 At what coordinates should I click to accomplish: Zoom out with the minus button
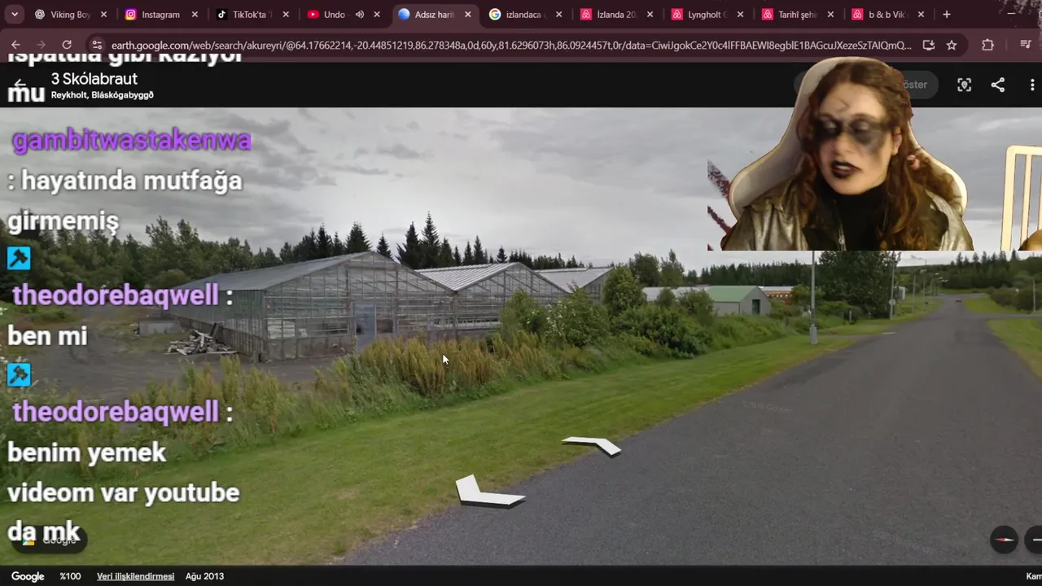[1035, 539]
